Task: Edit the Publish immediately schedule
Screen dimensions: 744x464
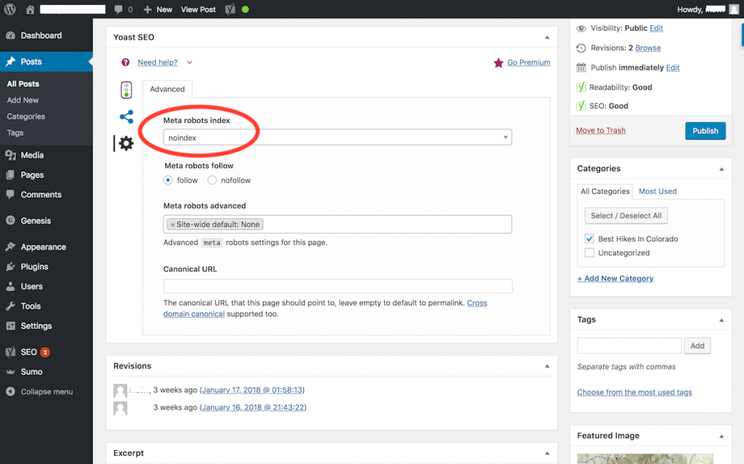Action: (x=673, y=68)
